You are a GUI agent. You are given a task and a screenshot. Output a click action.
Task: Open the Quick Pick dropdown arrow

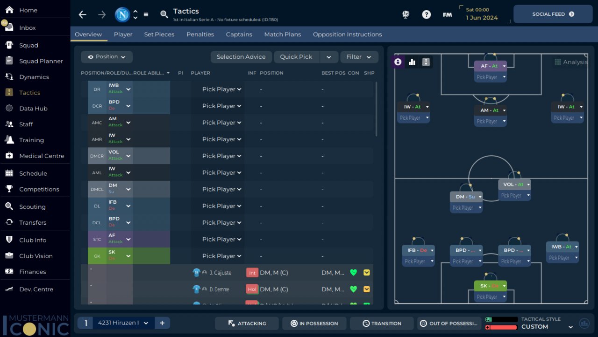(329, 57)
